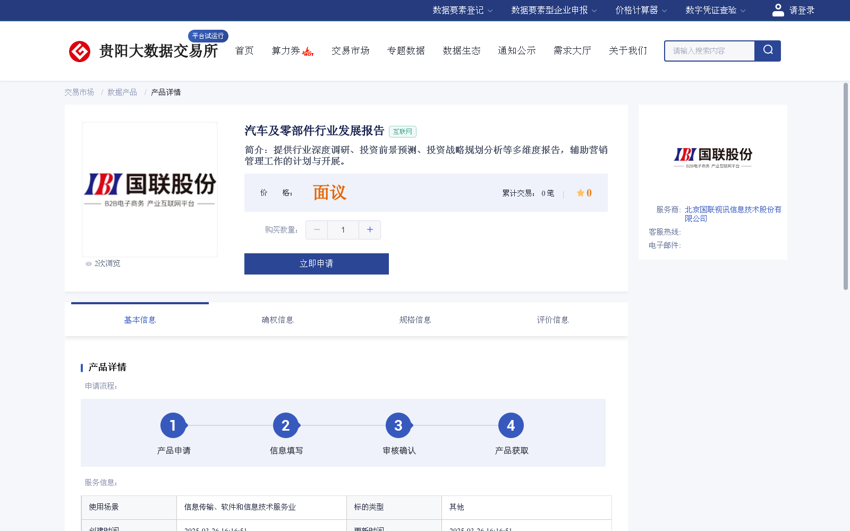Open the 首页 menu item
Viewport: 850px width, 531px height.
244,50
